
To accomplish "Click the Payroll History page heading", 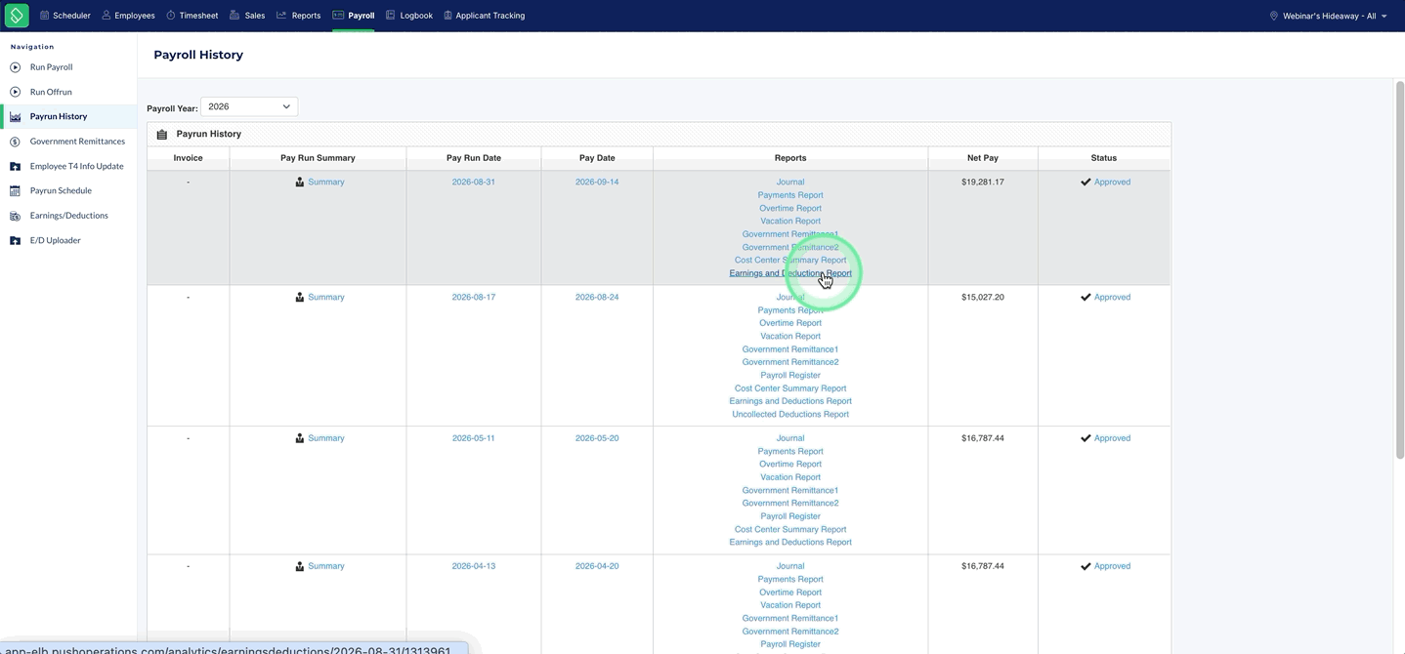I will point(198,55).
